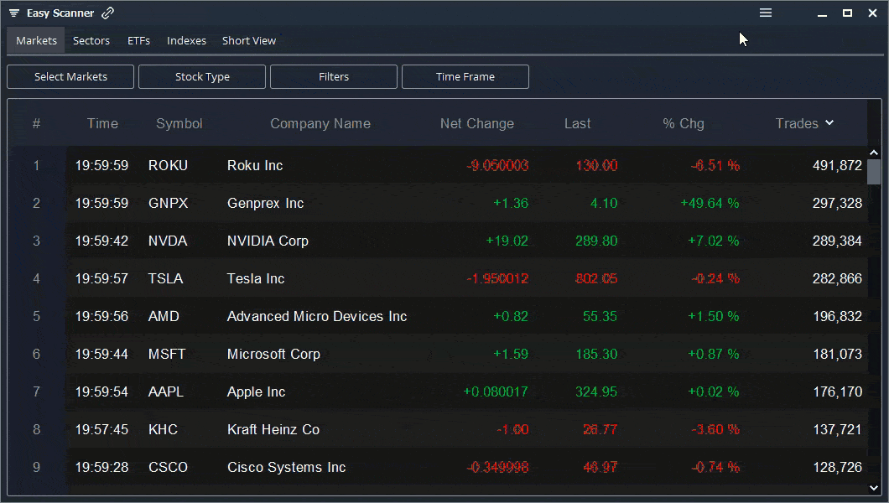The image size is (889, 503).
Task: Open the Short View tab
Action: [x=248, y=40]
